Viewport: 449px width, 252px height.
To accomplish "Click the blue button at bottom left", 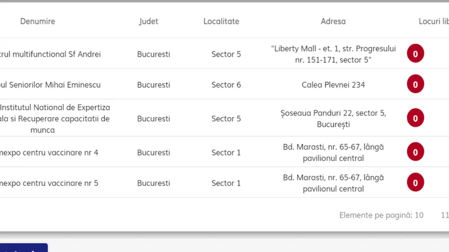I will 24,248.
